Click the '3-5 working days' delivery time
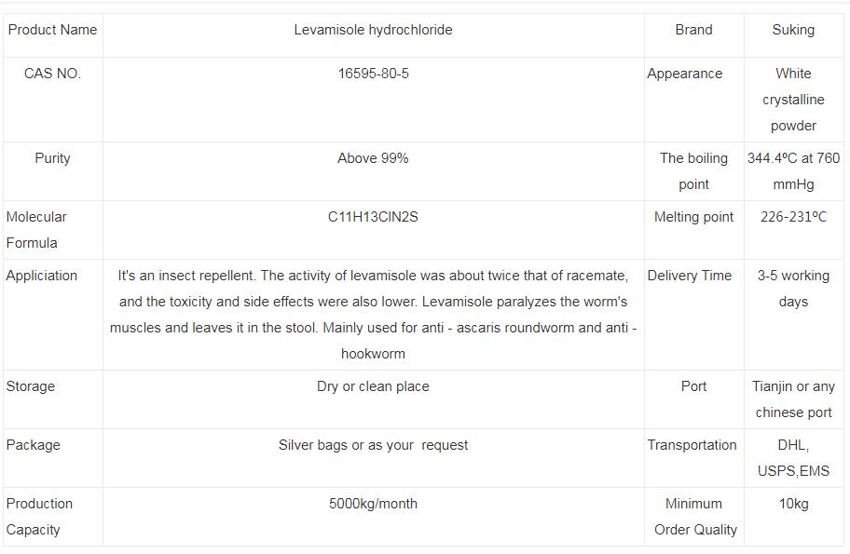The width and height of the screenshot is (850, 554). [793, 289]
